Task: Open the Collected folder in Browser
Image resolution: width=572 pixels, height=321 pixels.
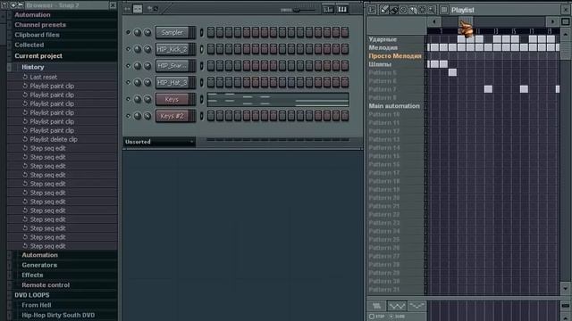Action: [x=29, y=45]
